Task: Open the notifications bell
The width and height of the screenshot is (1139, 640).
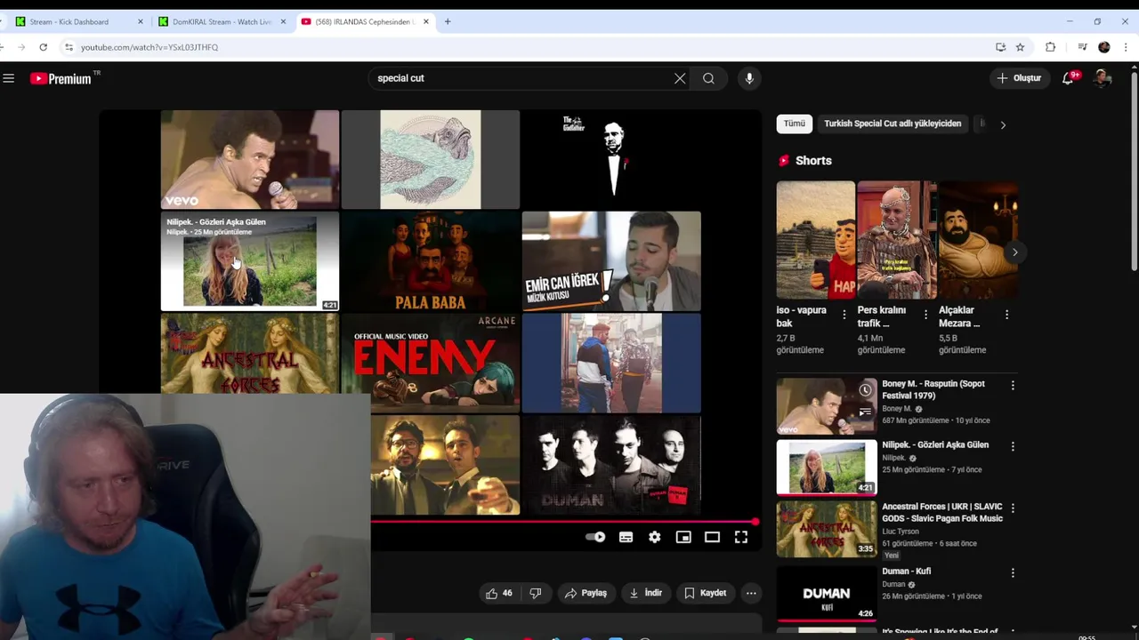Action: tap(1068, 78)
